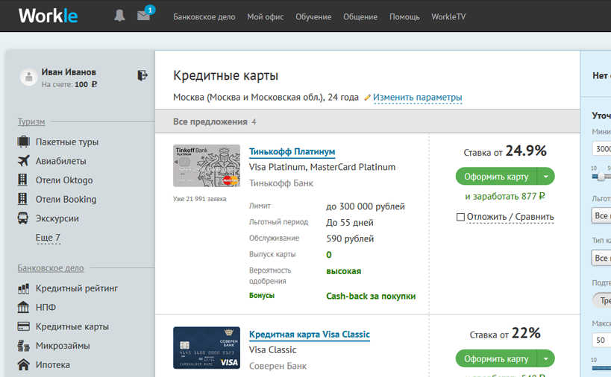The height and width of the screenshot is (377, 611).
Task: Click the building icon for Отели Oktogo
Action: click(22, 180)
